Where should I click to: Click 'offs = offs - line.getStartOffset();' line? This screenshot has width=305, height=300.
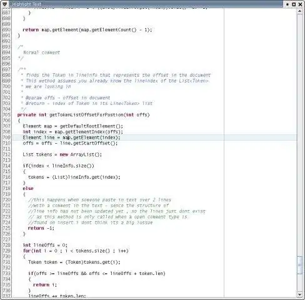[70, 143]
